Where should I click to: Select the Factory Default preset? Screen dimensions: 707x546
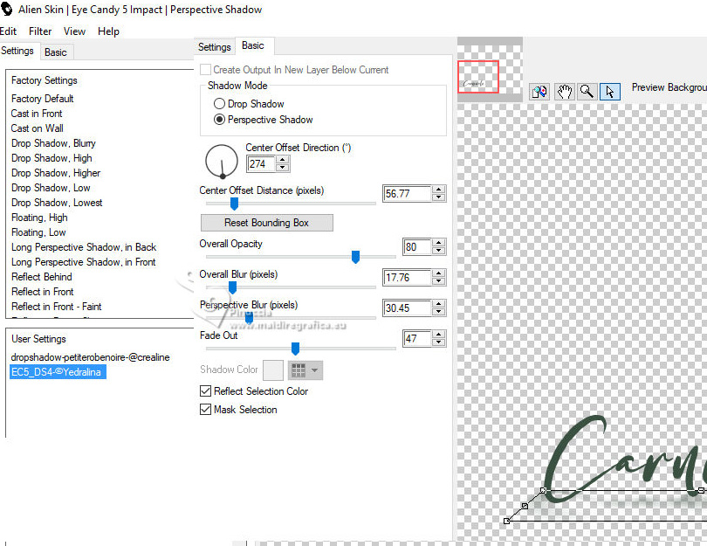coord(43,99)
